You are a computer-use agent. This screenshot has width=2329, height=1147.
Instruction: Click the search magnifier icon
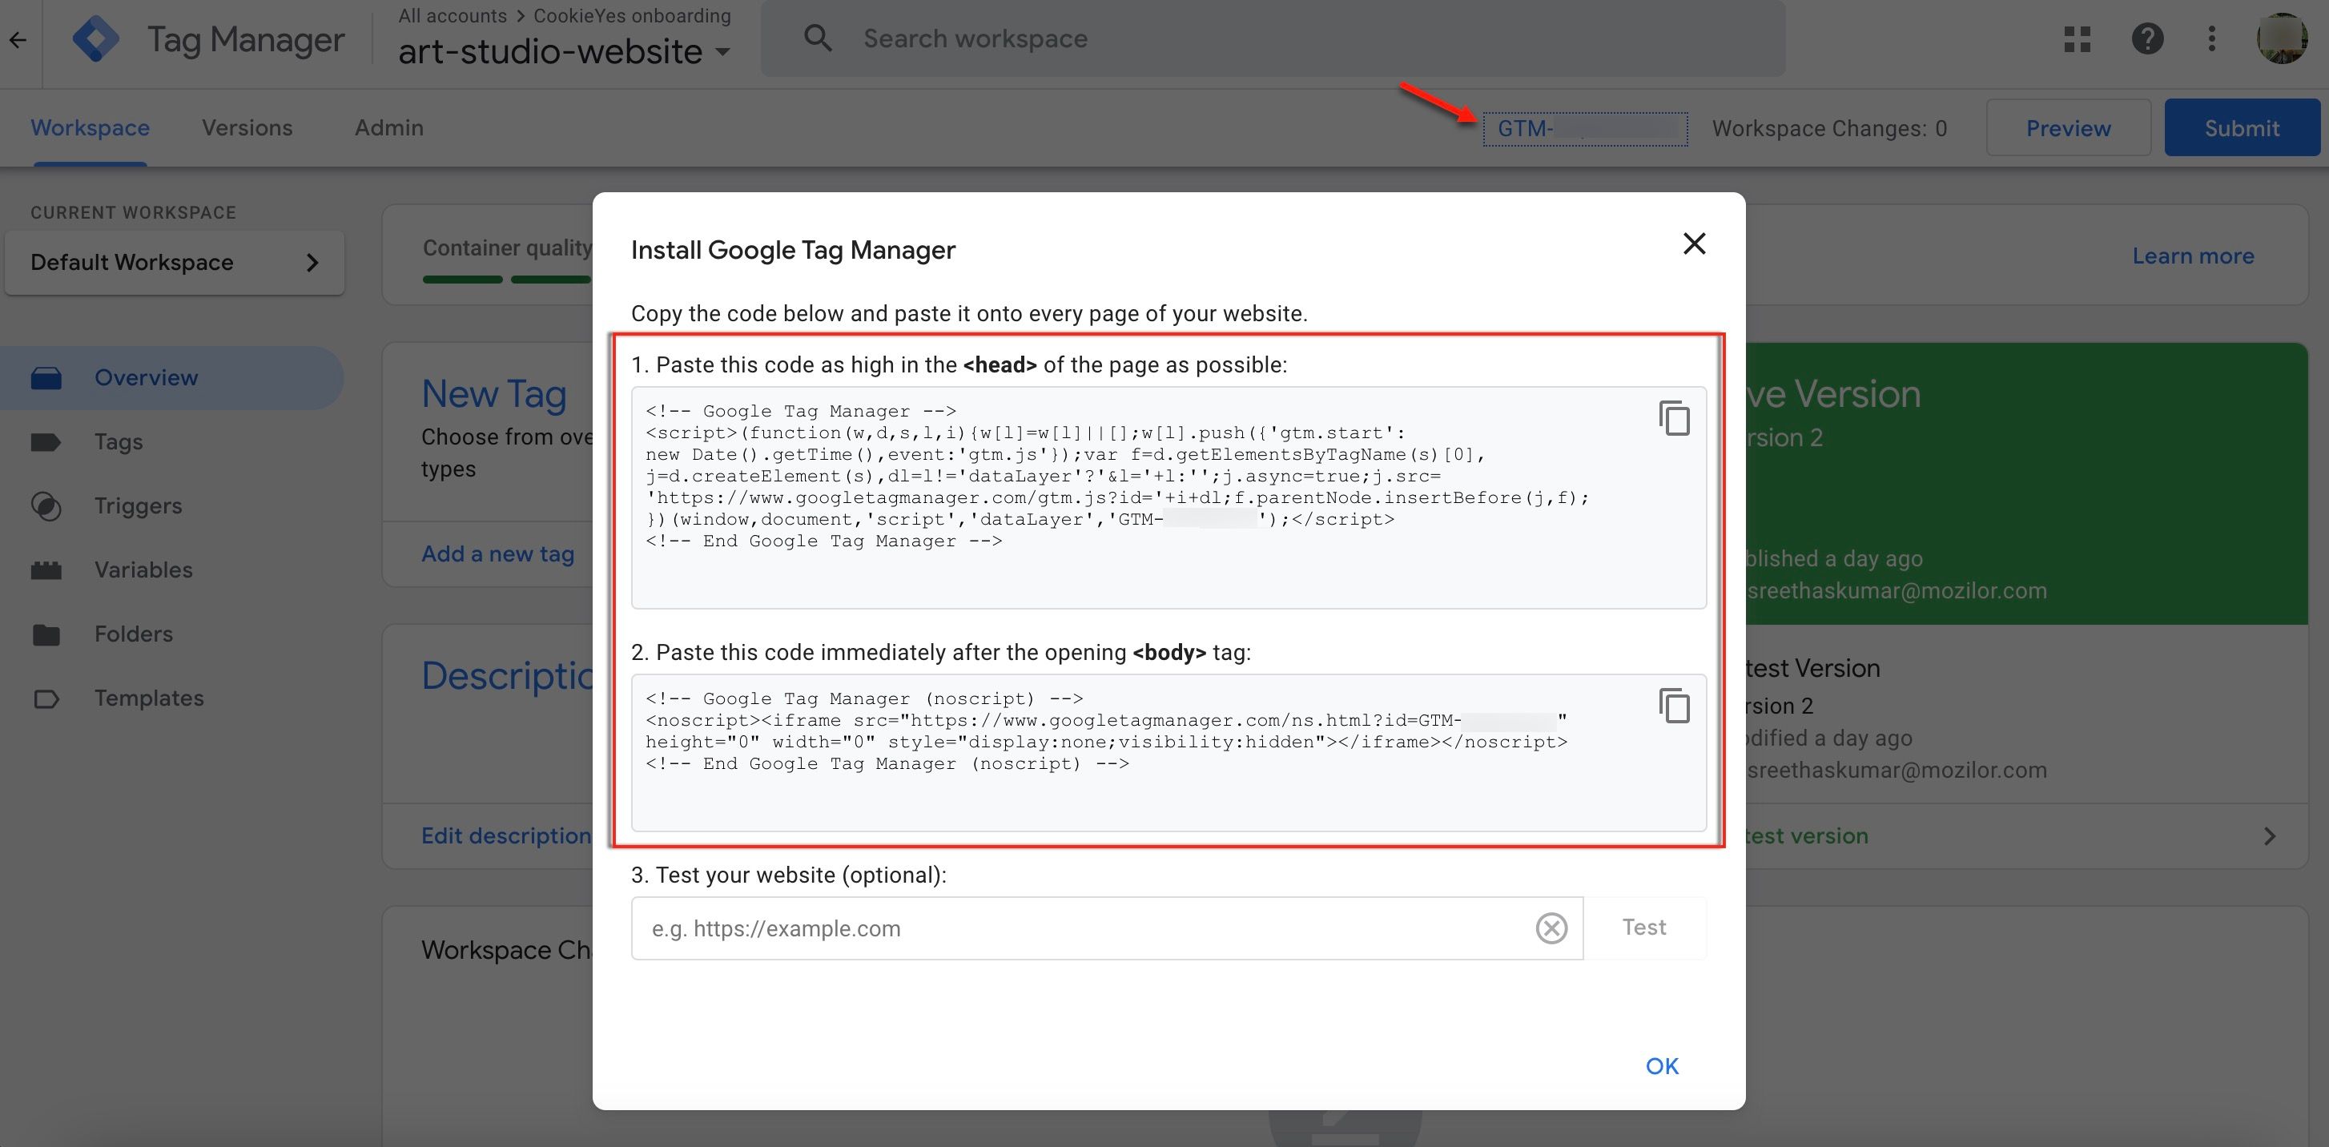pos(818,38)
